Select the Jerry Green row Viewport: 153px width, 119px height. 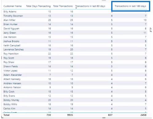point(75,33)
